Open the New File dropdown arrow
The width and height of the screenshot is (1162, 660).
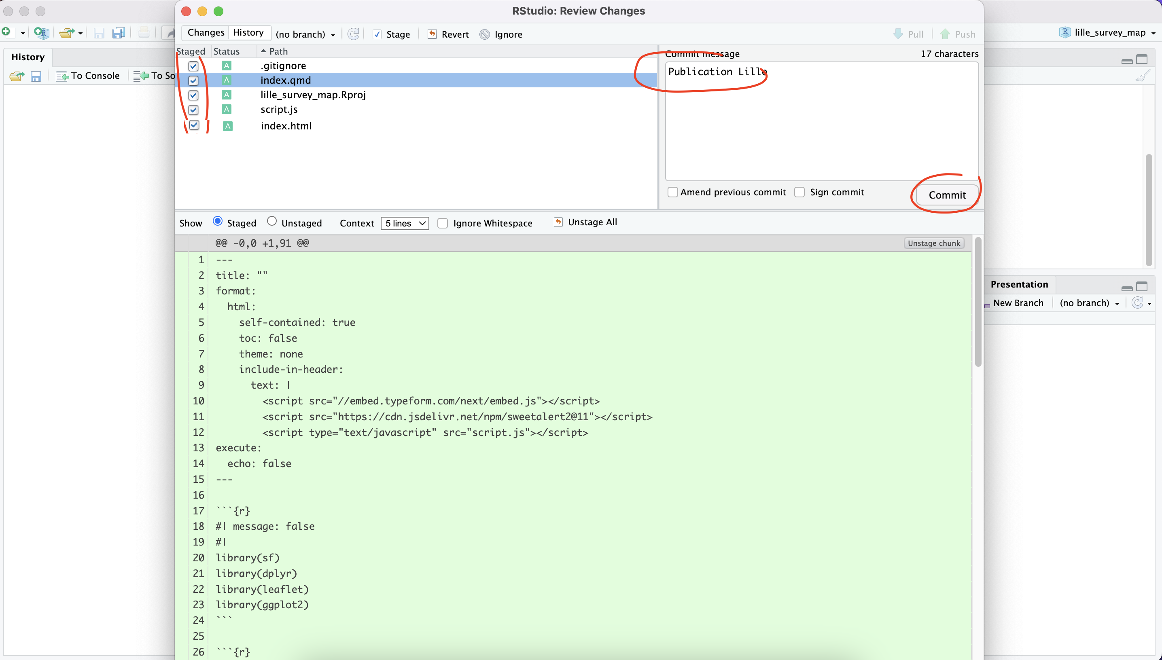23,33
